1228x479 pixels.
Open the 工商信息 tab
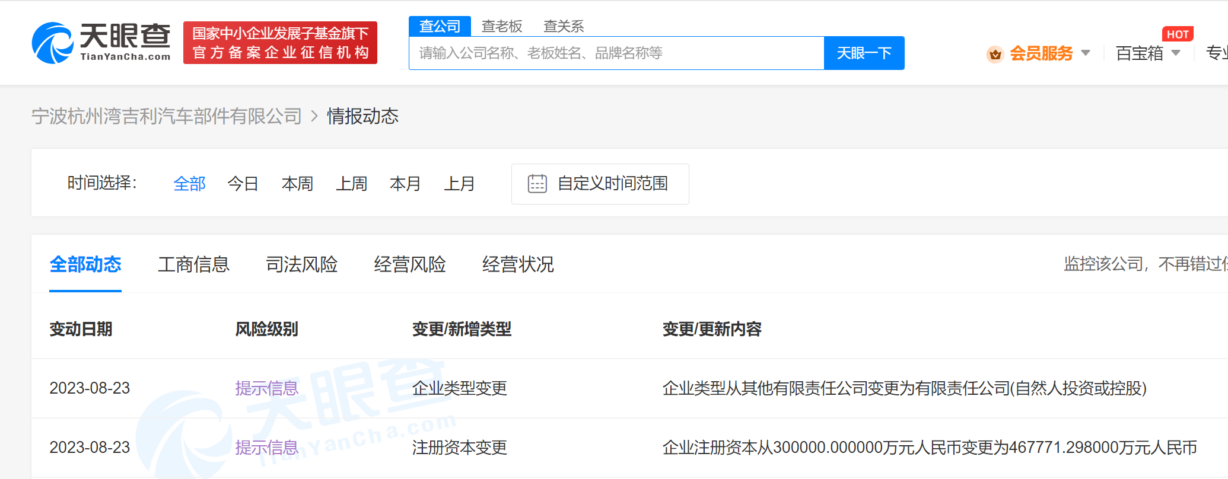click(x=193, y=264)
